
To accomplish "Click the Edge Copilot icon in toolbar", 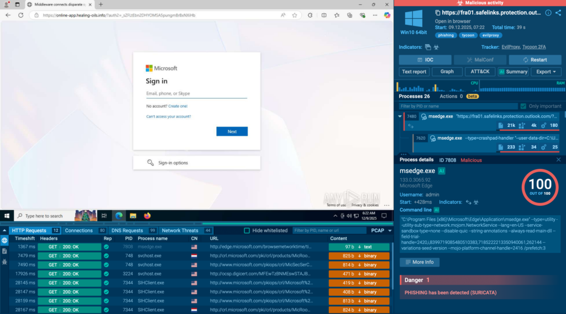I will pyautogui.click(x=384, y=15).
